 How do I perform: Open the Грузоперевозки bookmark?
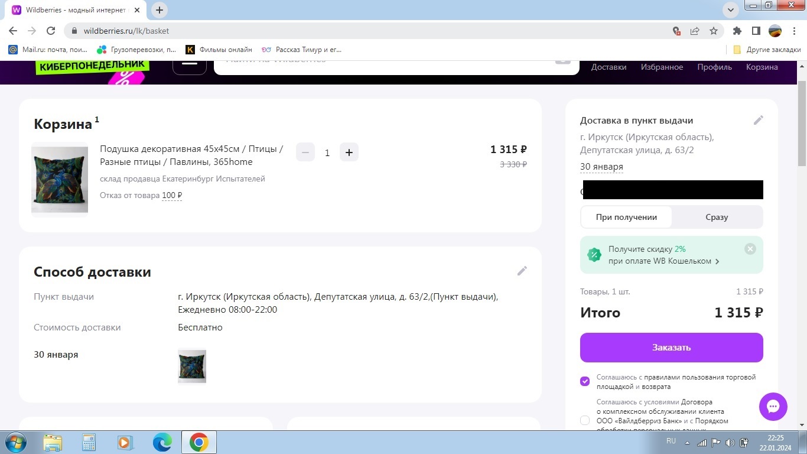(136, 50)
